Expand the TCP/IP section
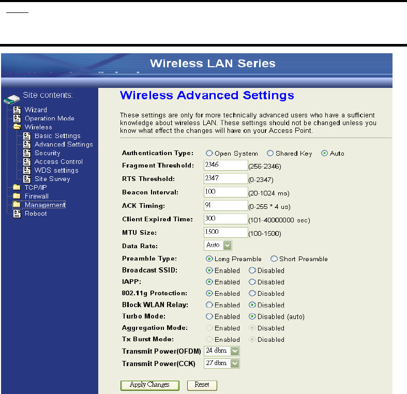The width and height of the screenshot is (407, 394). (x=36, y=187)
